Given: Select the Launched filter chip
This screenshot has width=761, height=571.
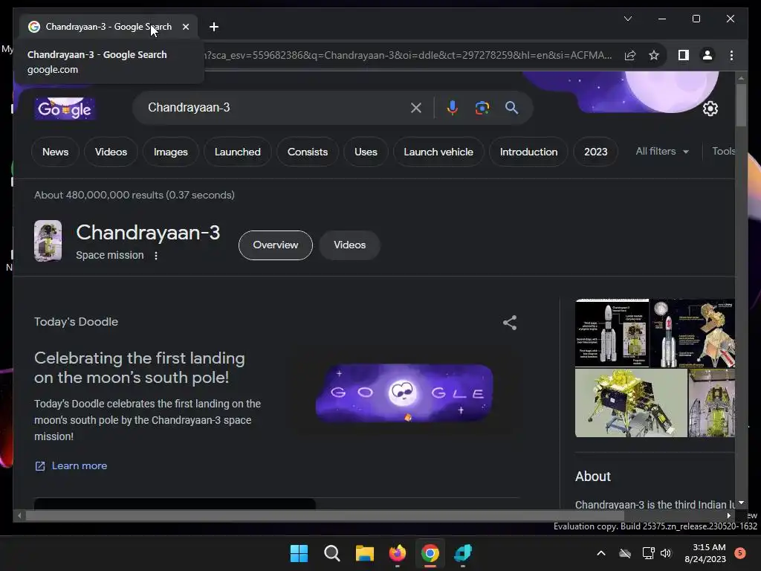Looking at the screenshot, I should (x=237, y=152).
